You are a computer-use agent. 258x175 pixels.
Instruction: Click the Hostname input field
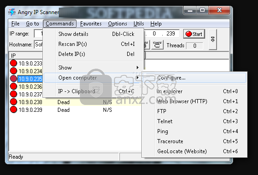coord(39,45)
